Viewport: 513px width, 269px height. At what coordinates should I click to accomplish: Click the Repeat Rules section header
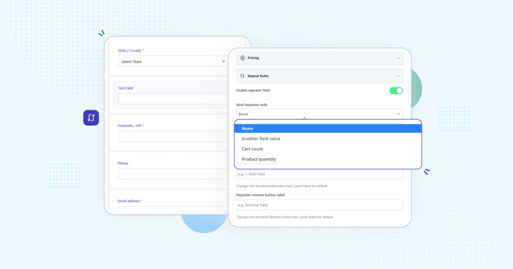point(320,76)
